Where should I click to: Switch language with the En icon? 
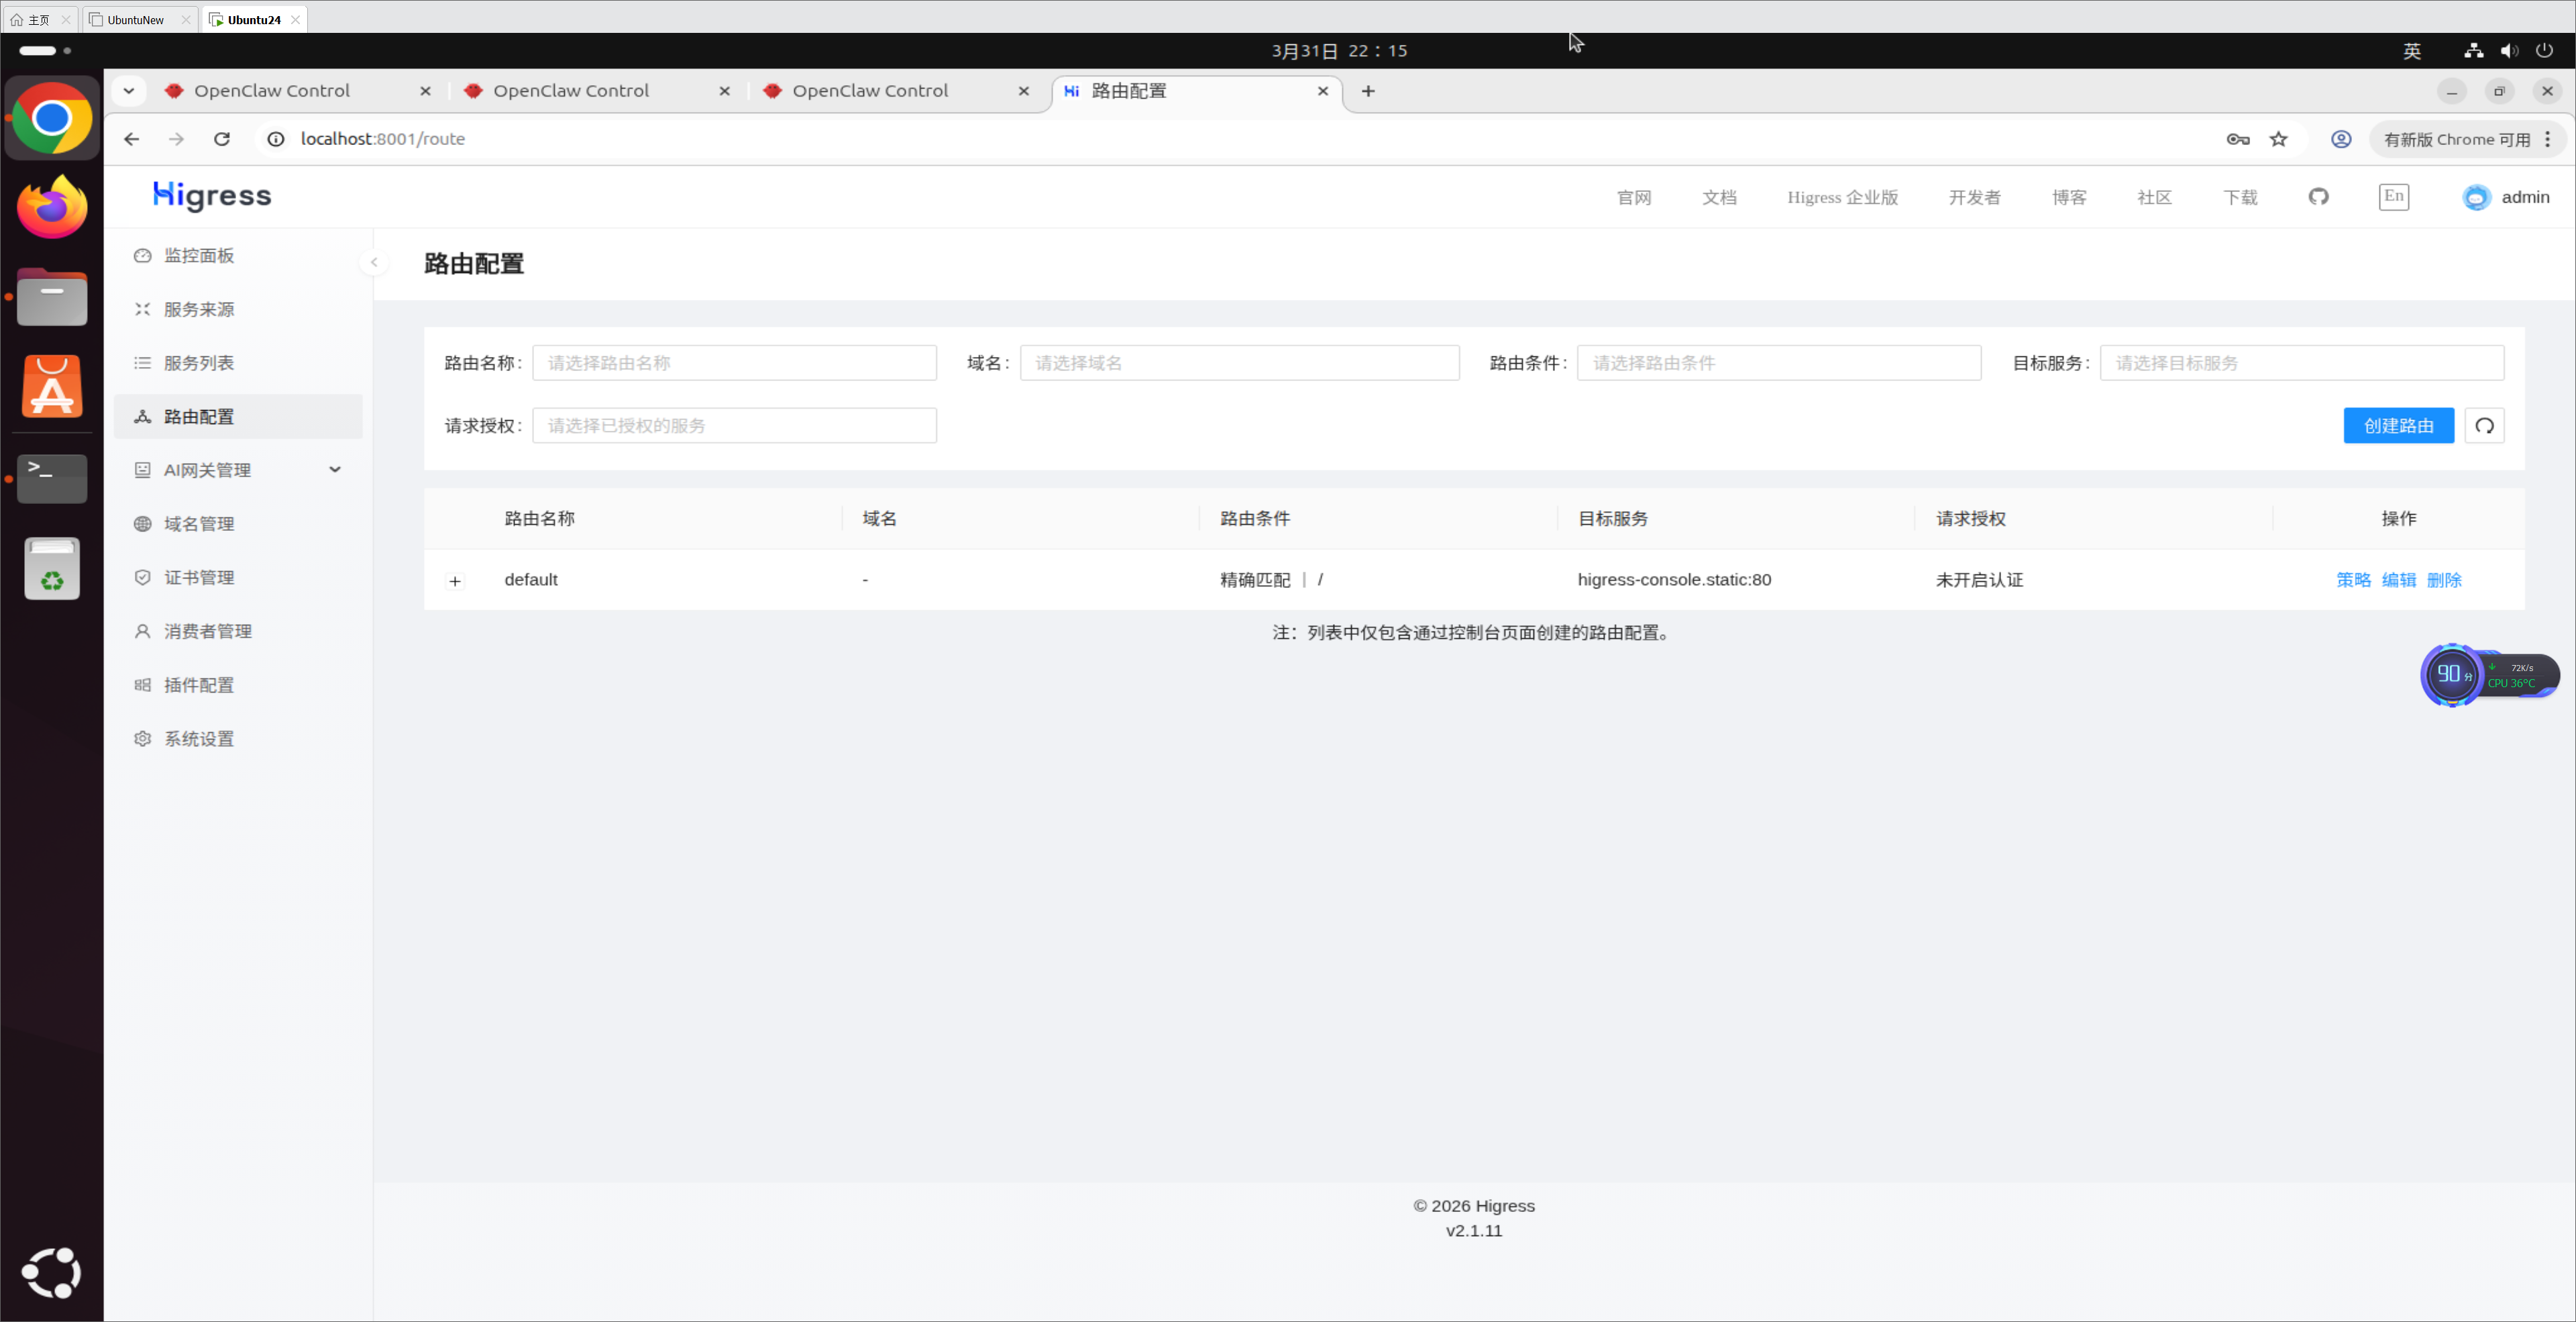[x=2393, y=197]
